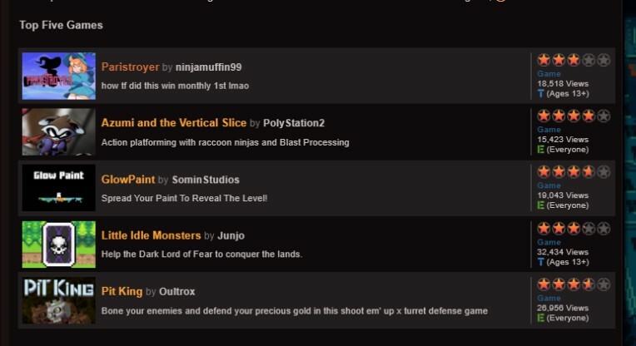636x346 pixels.
Task: Click the star rating for Azumi
Action: (x=574, y=116)
